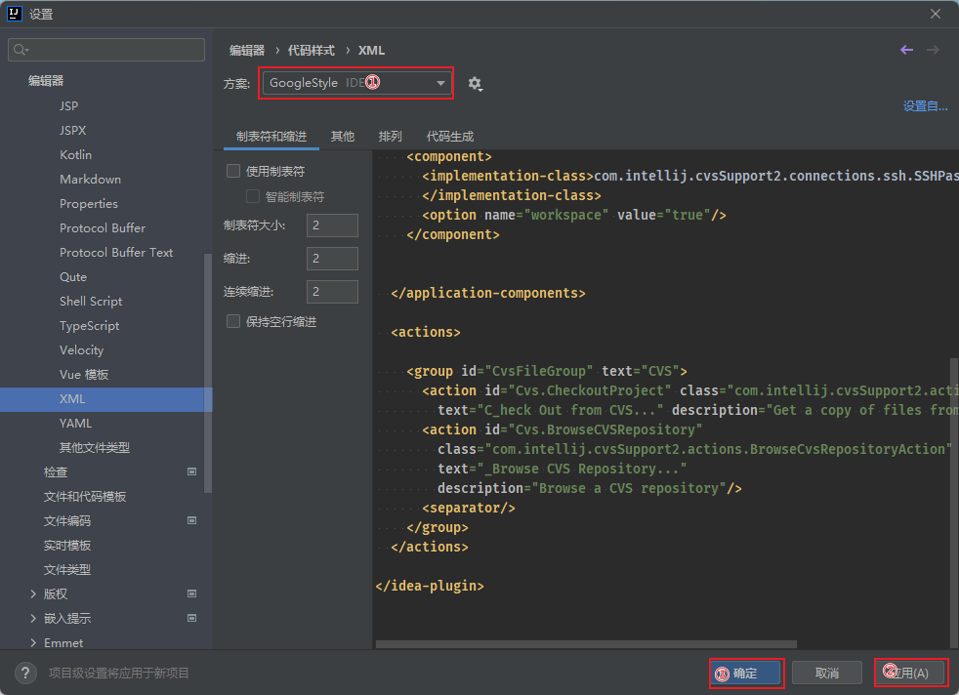Screen dimensions: 959x695
Task: Click the 取消 button
Action: click(x=827, y=673)
